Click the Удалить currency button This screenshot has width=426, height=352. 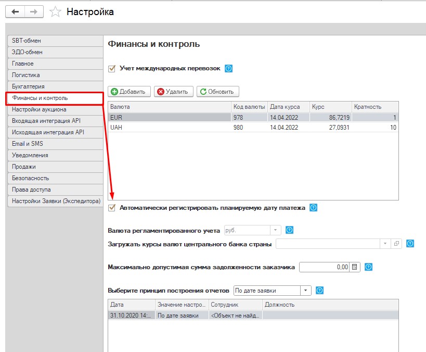click(x=174, y=92)
